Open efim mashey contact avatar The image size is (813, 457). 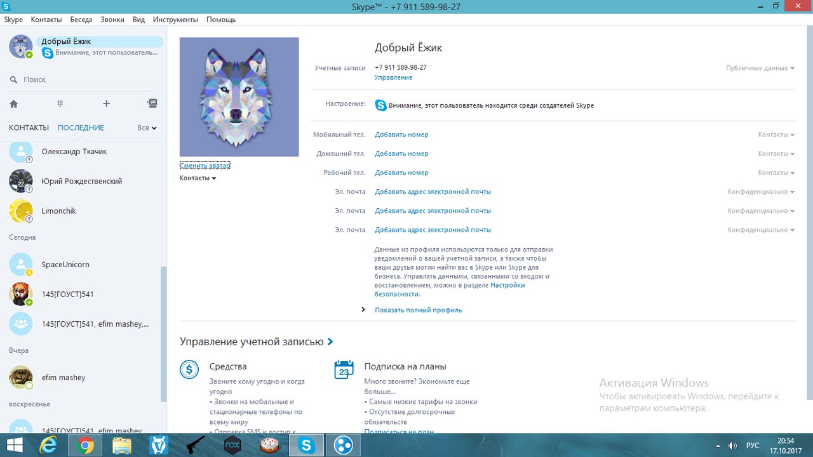pos(20,377)
